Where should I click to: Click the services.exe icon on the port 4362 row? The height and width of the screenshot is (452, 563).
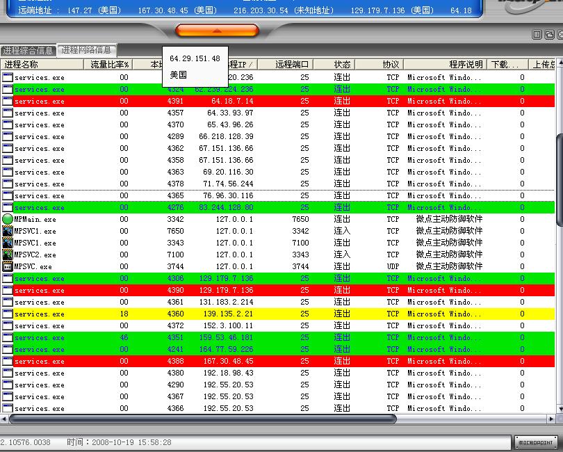(x=7, y=148)
